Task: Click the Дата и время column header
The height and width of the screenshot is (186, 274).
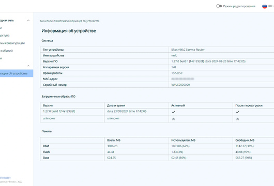Action: tap(116, 105)
